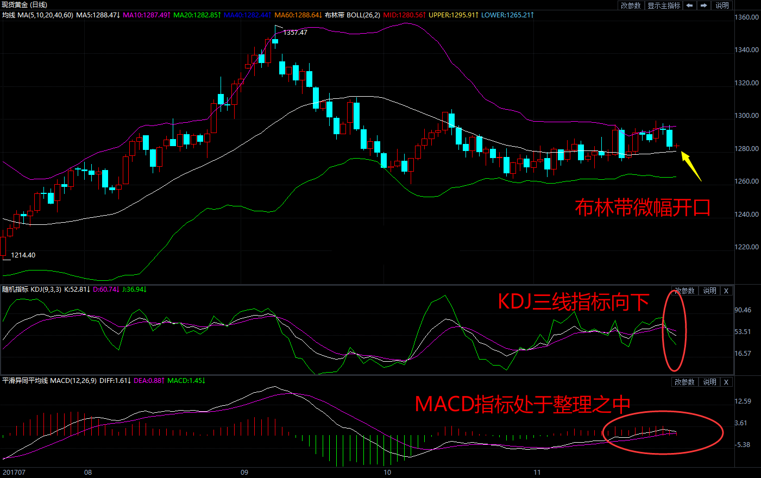Open 改参数 in the MACD panel
The height and width of the screenshot is (478, 761).
tap(684, 382)
